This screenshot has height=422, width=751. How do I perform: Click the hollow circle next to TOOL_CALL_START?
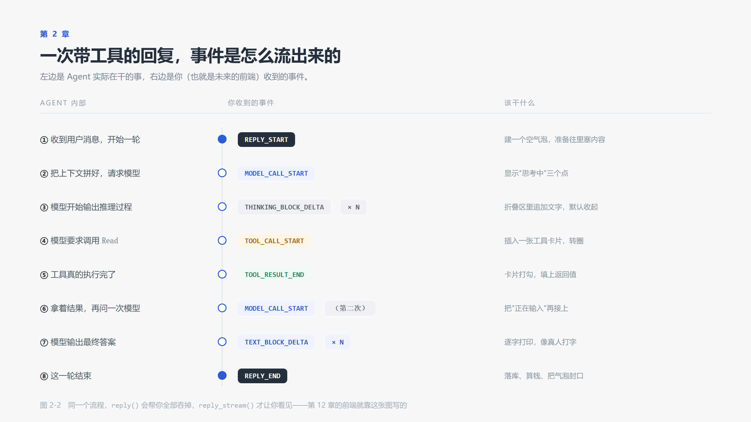pyautogui.click(x=222, y=240)
